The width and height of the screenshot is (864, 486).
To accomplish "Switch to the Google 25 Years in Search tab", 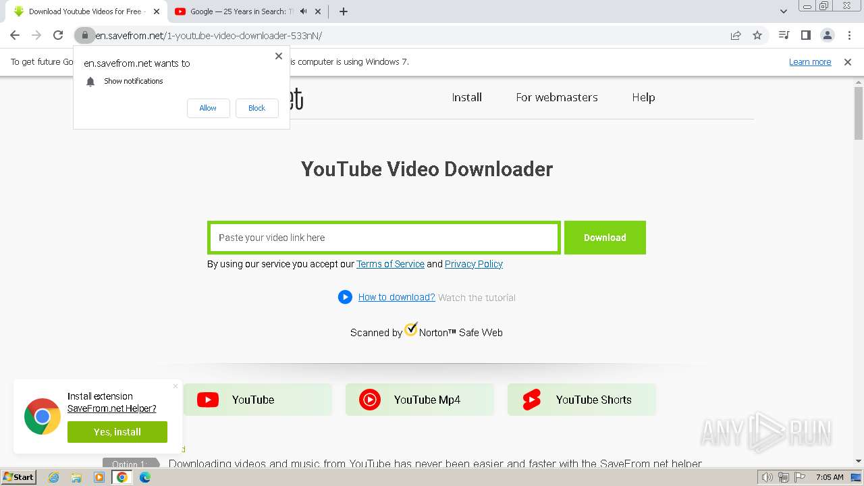I will 248,11.
